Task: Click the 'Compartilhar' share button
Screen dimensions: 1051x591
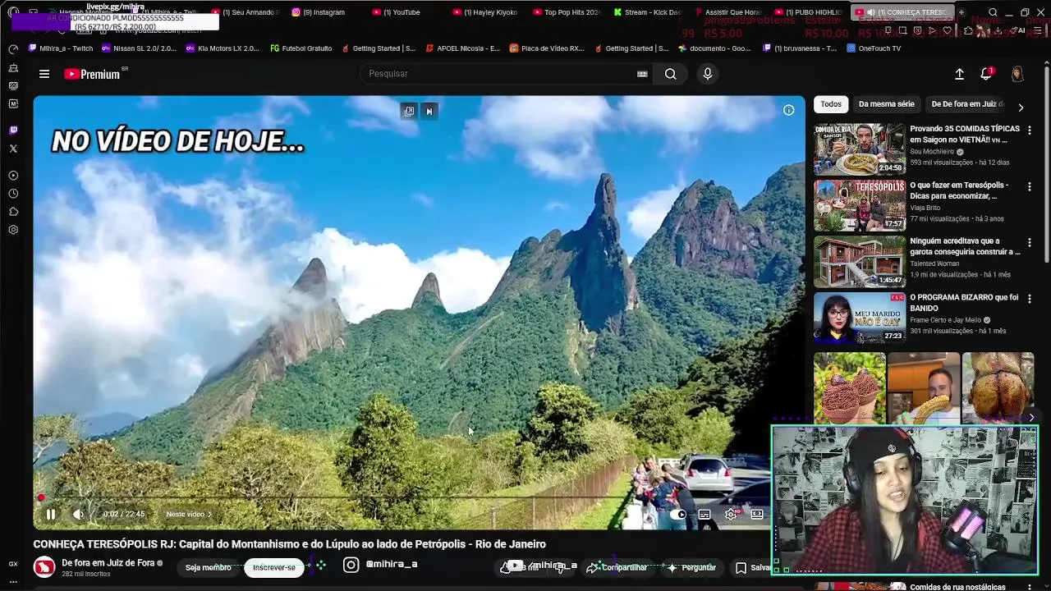Action: [x=617, y=567]
